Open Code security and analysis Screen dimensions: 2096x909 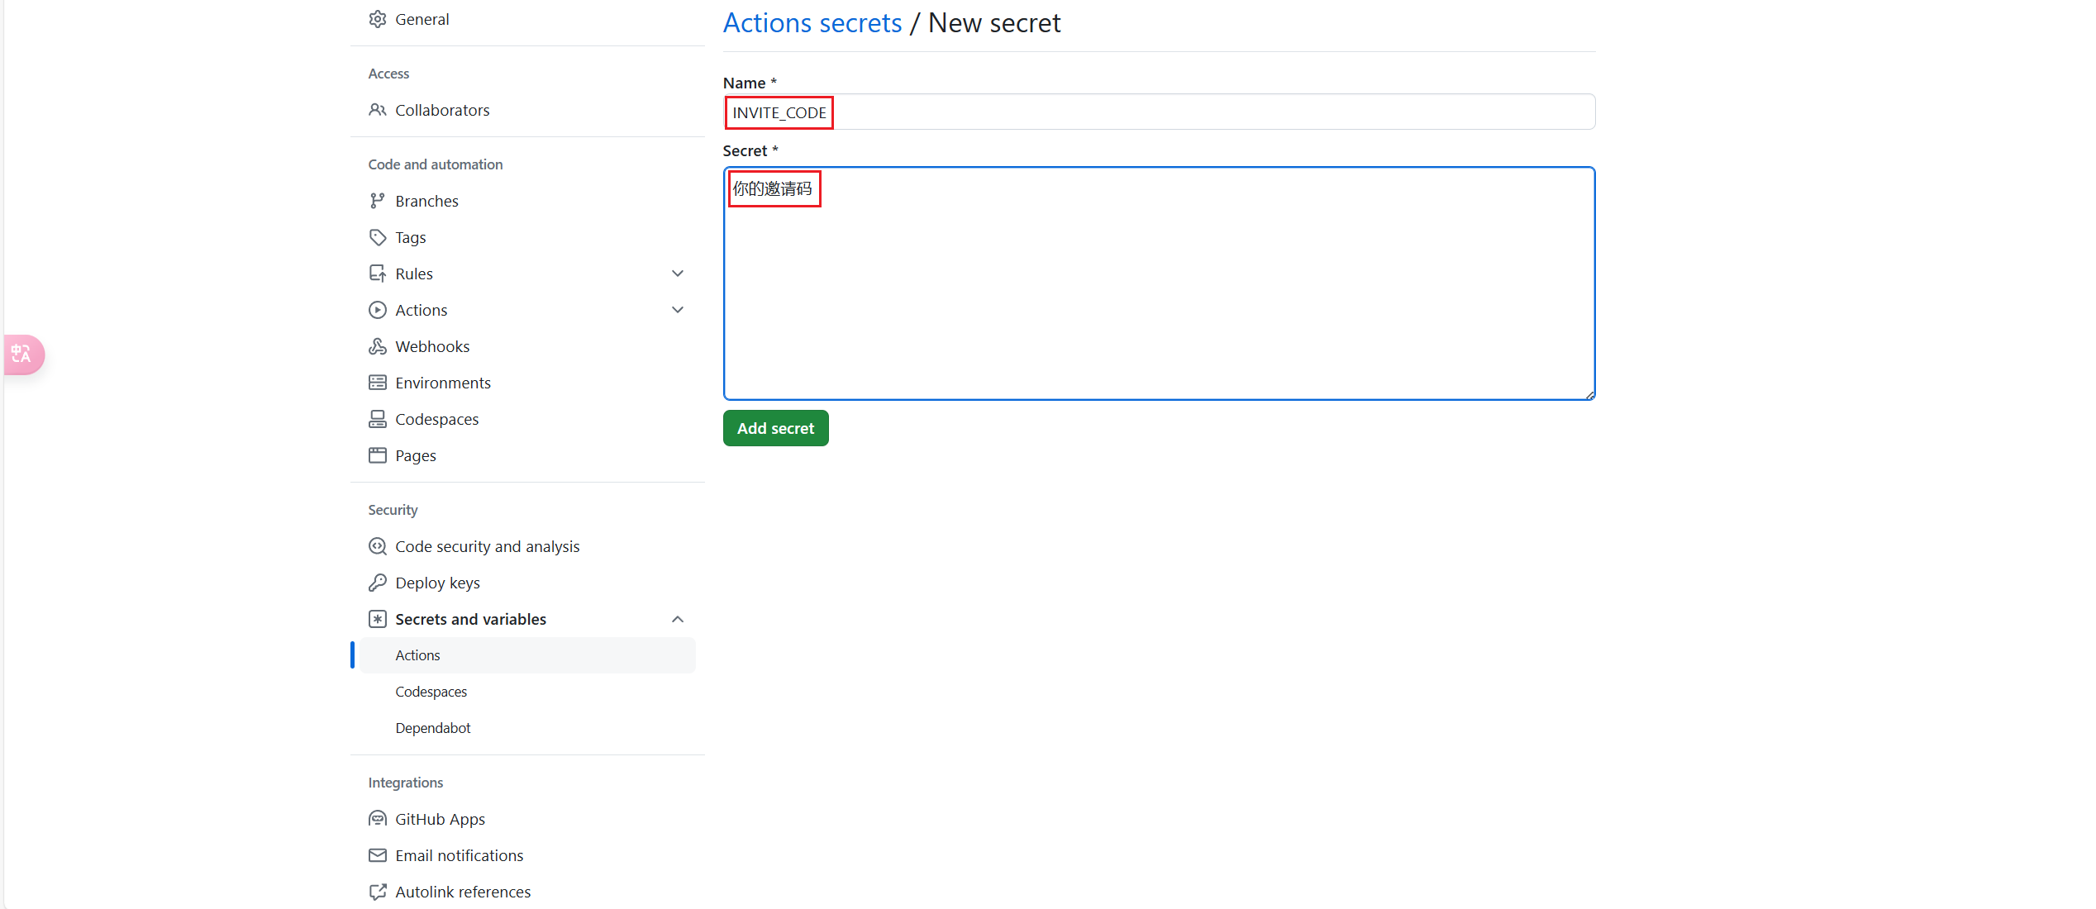pyautogui.click(x=487, y=546)
